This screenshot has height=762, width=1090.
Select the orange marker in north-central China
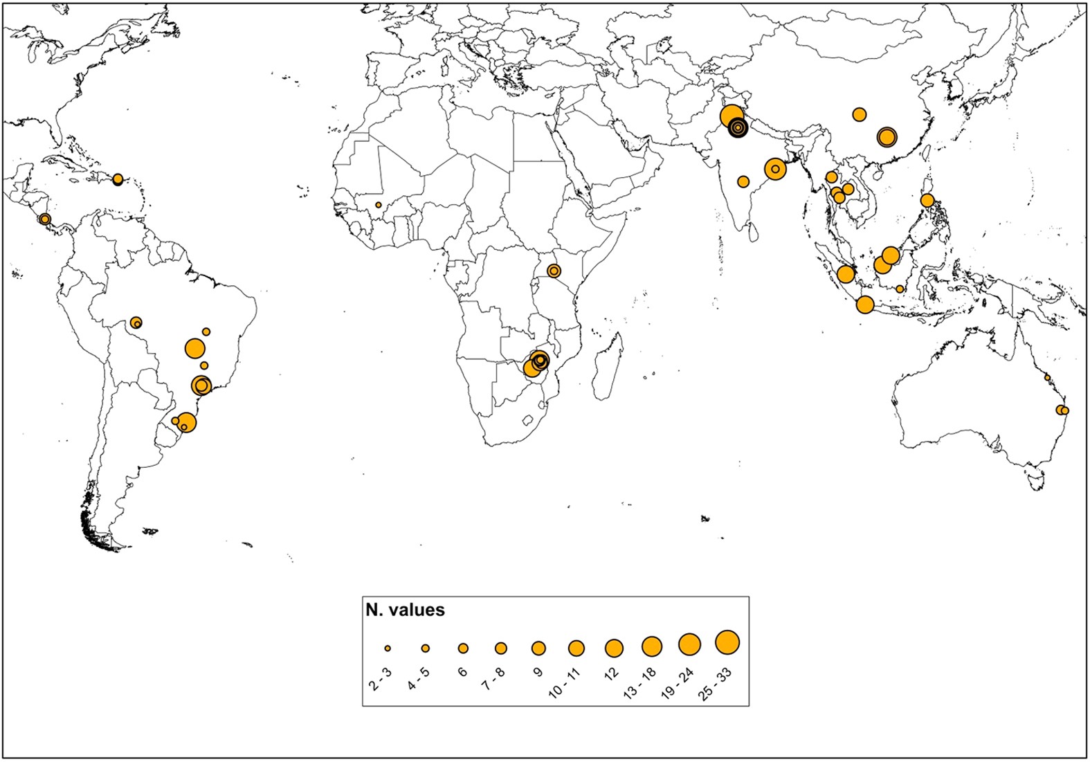tap(860, 115)
